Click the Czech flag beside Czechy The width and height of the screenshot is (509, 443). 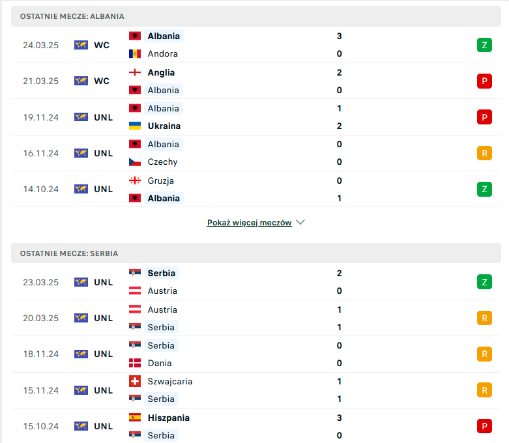click(x=135, y=162)
